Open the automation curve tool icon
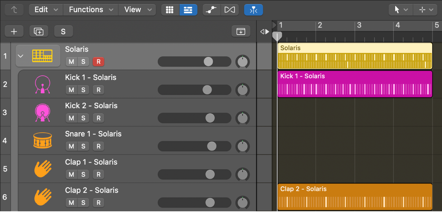Screen dimensions: 442x212 211,9
